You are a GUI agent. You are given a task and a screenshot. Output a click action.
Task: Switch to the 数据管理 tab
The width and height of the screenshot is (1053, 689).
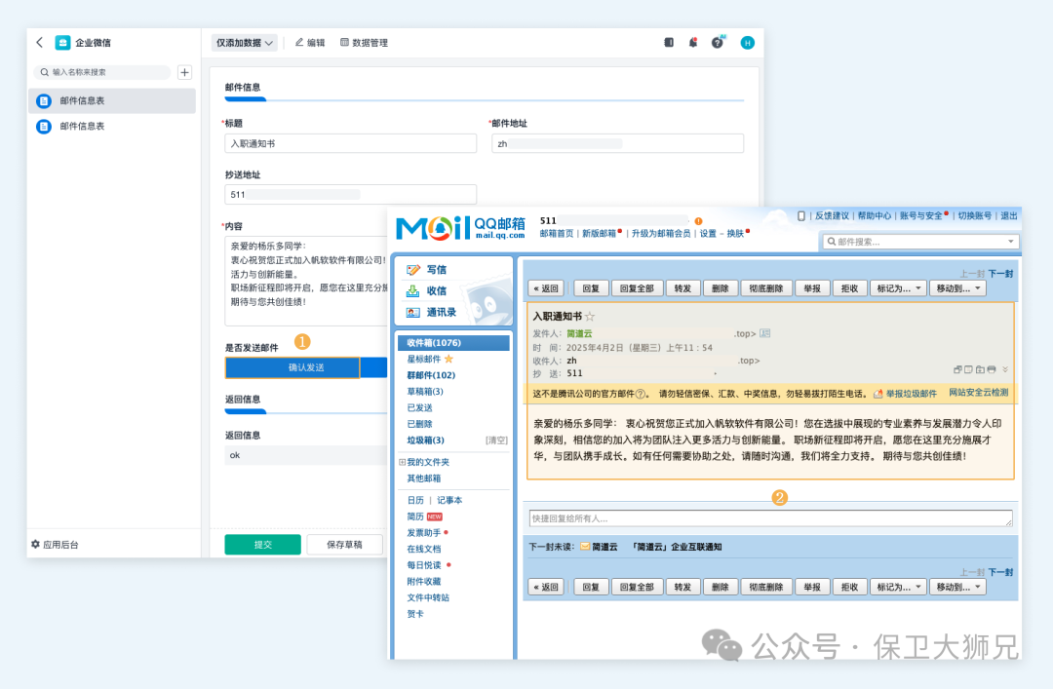point(364,43)
